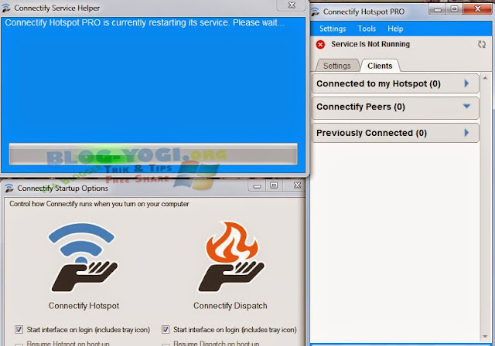Collapse the Connectify Peers section
495x346 pixels.
395,107
